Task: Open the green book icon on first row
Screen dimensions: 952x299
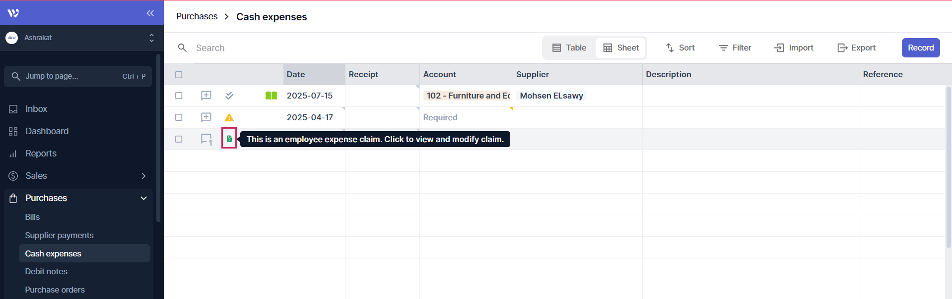Action: [x=271, y=96]
